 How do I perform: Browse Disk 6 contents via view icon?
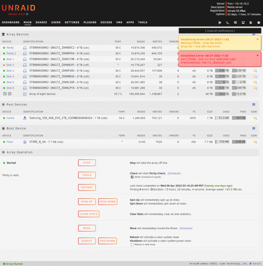255,88
